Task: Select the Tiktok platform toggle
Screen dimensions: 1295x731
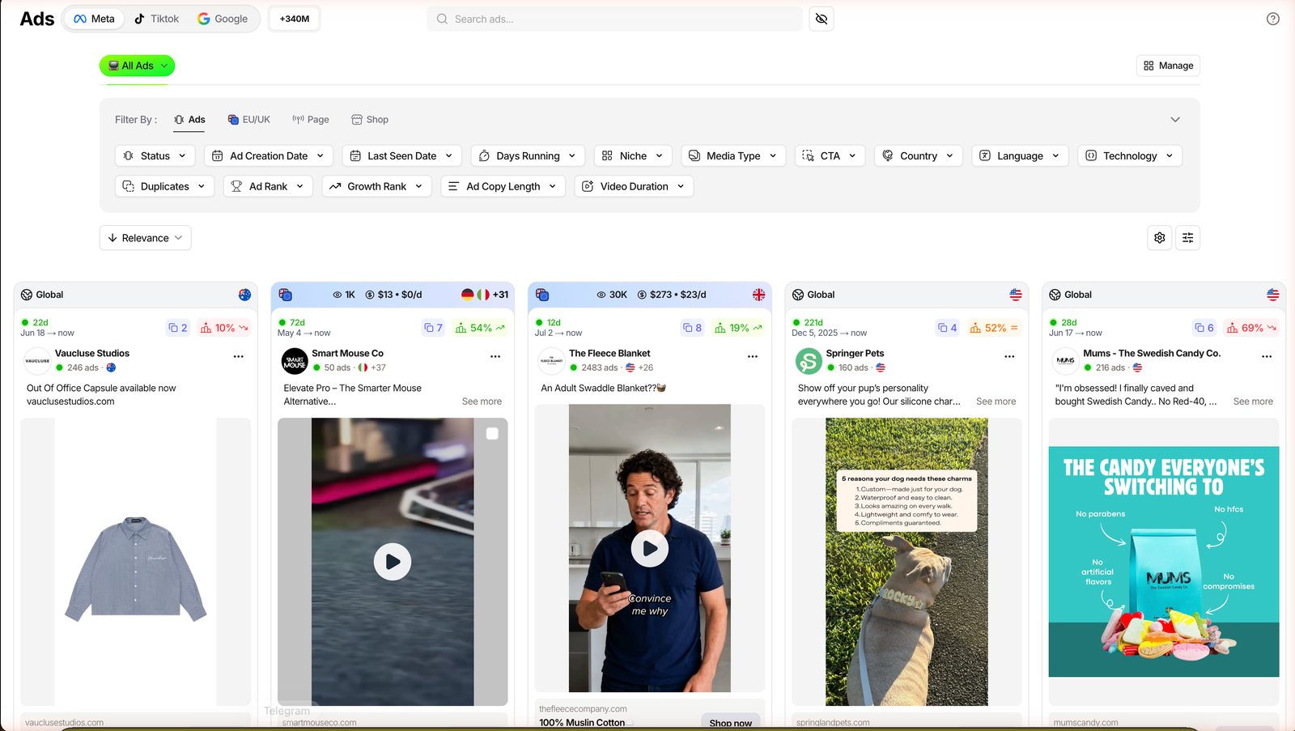Action: tap(156, 19)
